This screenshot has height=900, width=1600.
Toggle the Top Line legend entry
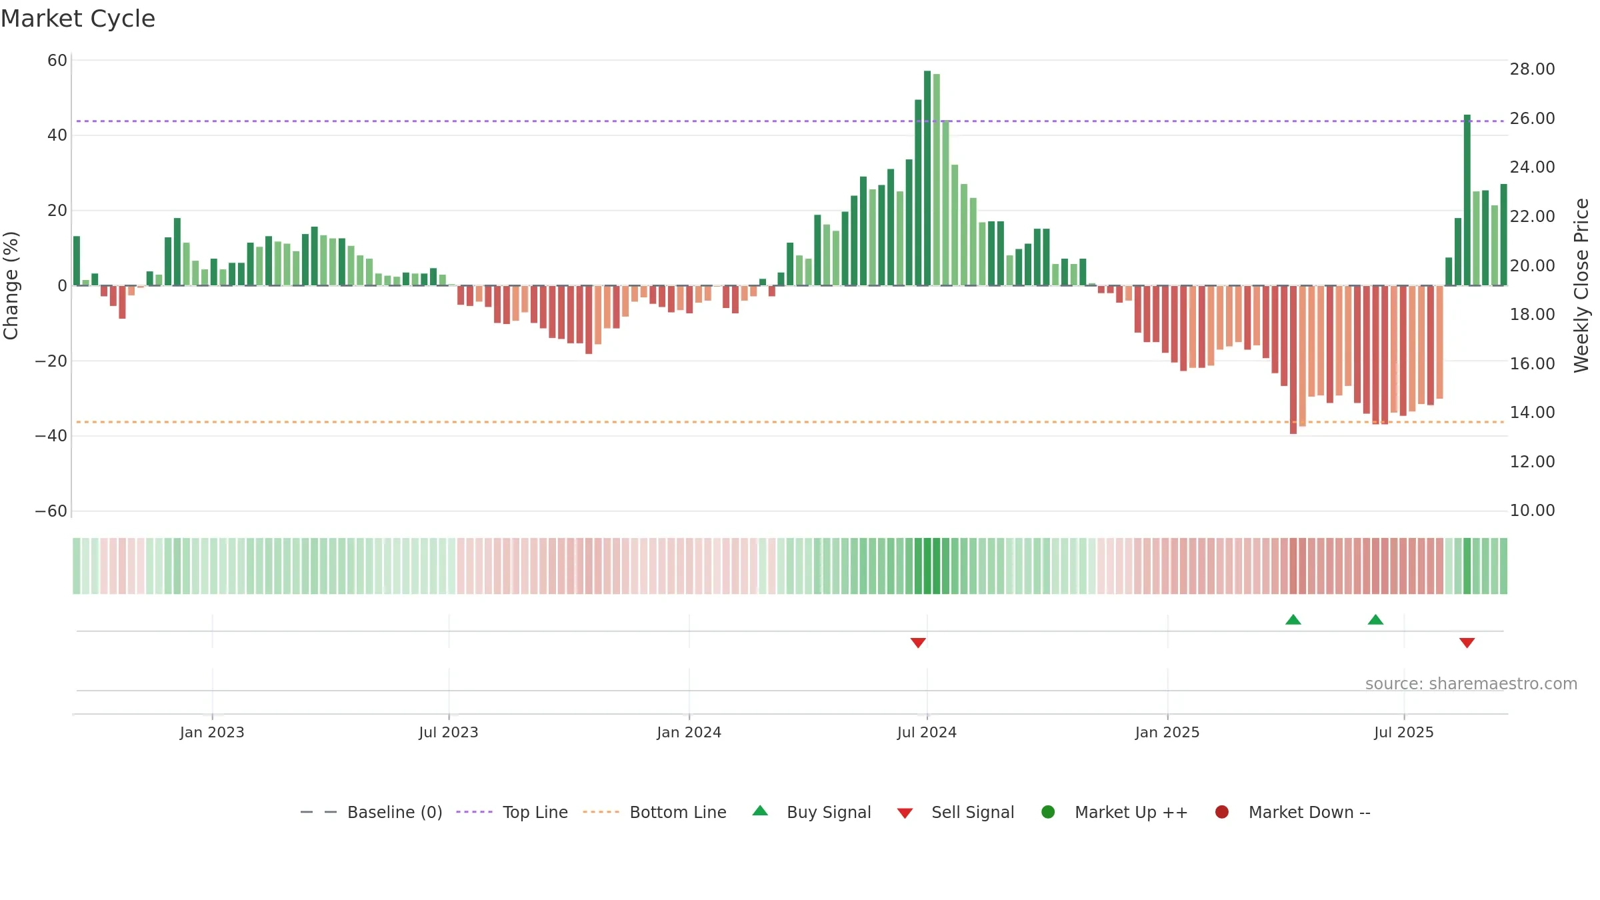tap(512, 812)
